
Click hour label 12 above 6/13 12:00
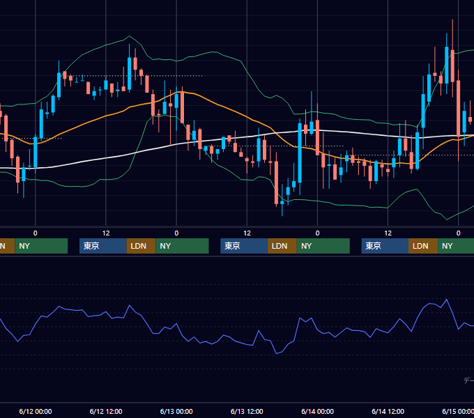click(x=247, y=233)
